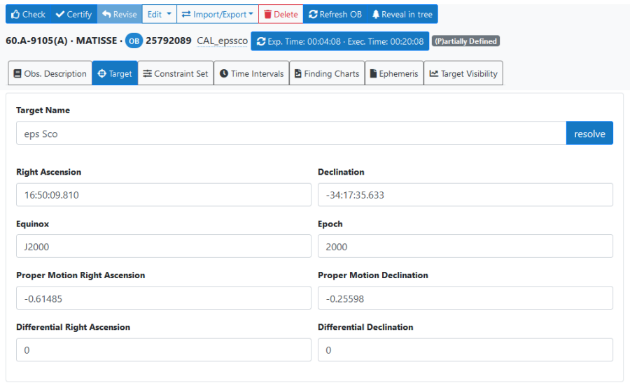Focus the Right Ascension field
Screen dimensions: 630x390
163,195
